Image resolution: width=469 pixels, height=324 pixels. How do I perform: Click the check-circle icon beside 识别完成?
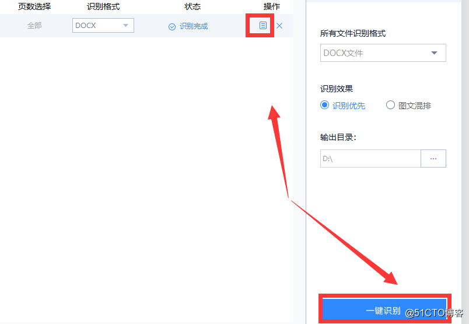pos(172,27)
